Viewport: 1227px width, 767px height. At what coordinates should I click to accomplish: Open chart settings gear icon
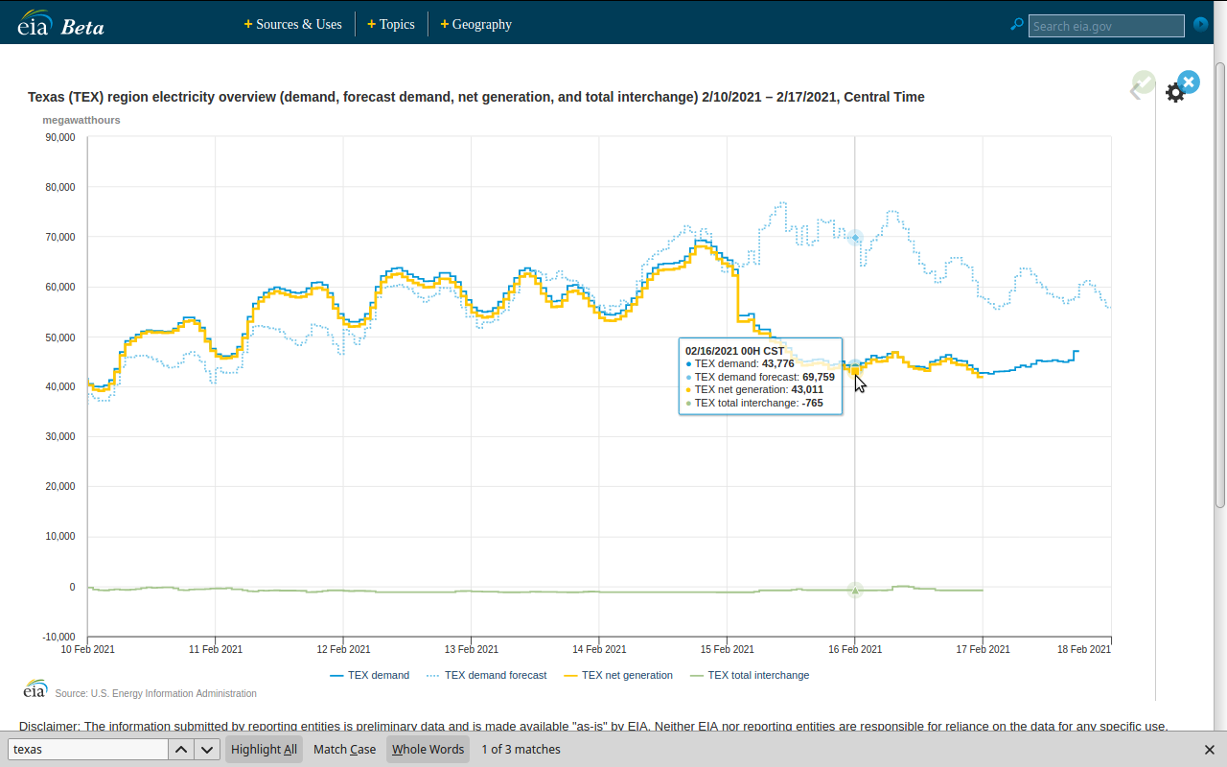pyautogui.click(x=1174, y=93)
